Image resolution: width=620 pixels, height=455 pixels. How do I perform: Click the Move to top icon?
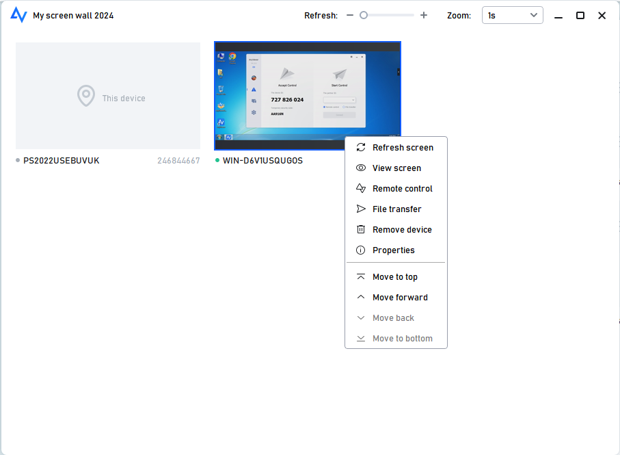[x=360, y=276]
